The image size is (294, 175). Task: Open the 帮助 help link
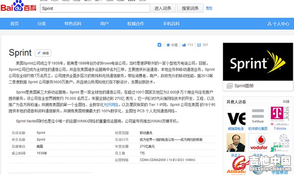click(x=209, y=8)
